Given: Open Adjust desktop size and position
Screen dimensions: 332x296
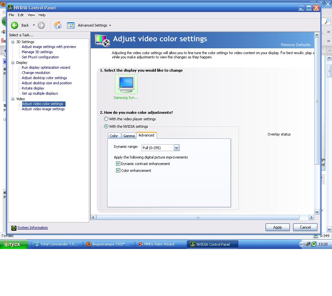Looking at the screenshot, I should 47,83.
